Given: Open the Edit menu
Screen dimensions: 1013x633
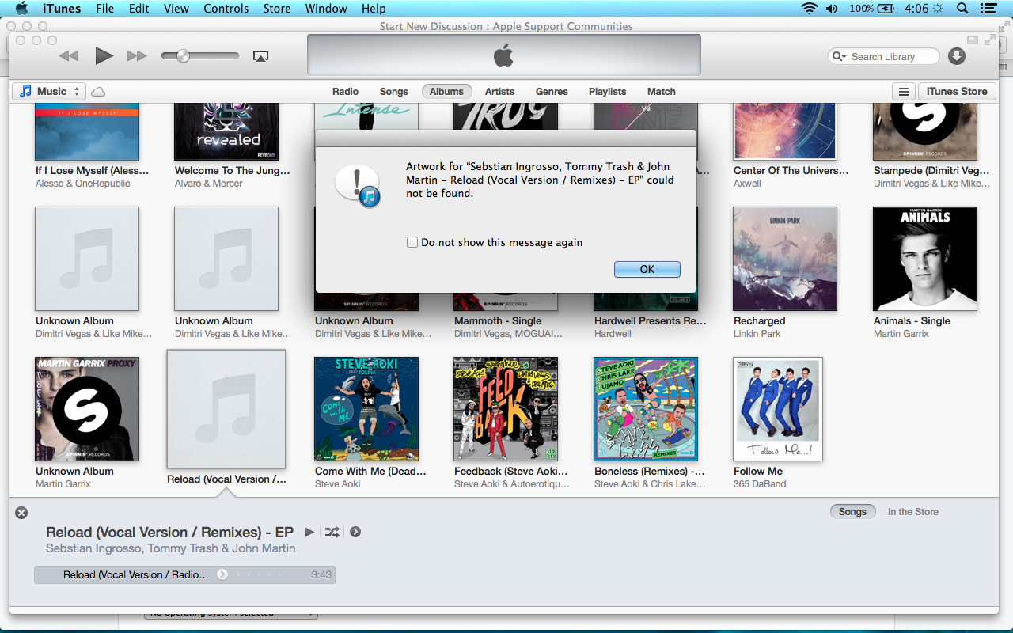Looking at the screenshot, I should (139, 9).
